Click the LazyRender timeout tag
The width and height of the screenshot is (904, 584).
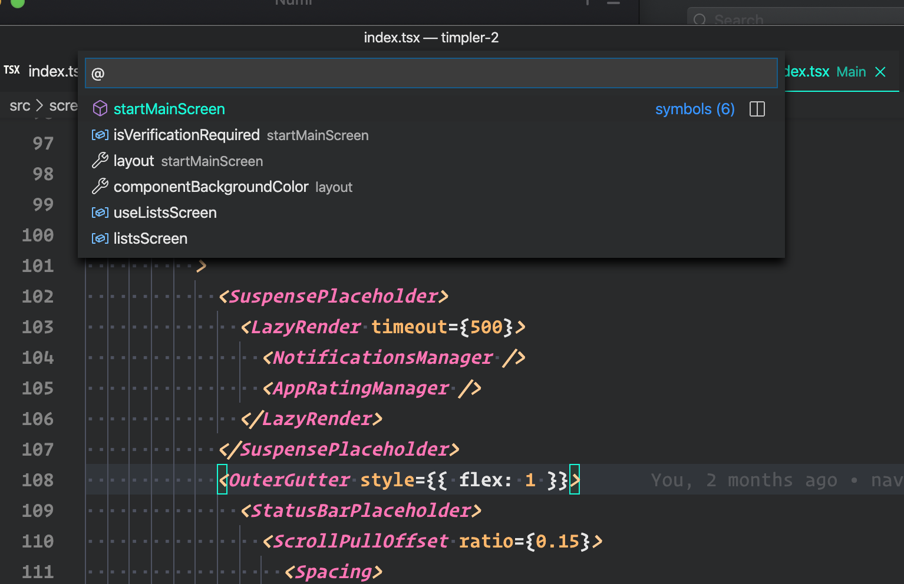[383, 327]
